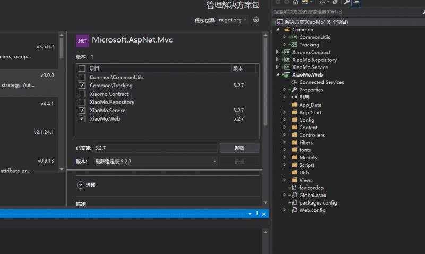This screenshot has width=425, height=254.
Task: Select the XiaoMo.Service project
Action: click(x=310, y=67)
